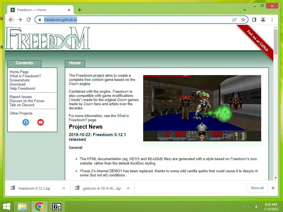
Task: Open the network status tray icon
Action: (250, 207)
